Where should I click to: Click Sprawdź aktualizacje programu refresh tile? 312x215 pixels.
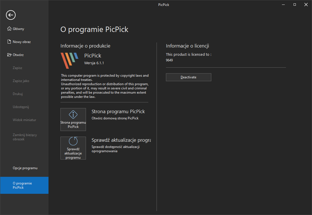tap(73, 148)
